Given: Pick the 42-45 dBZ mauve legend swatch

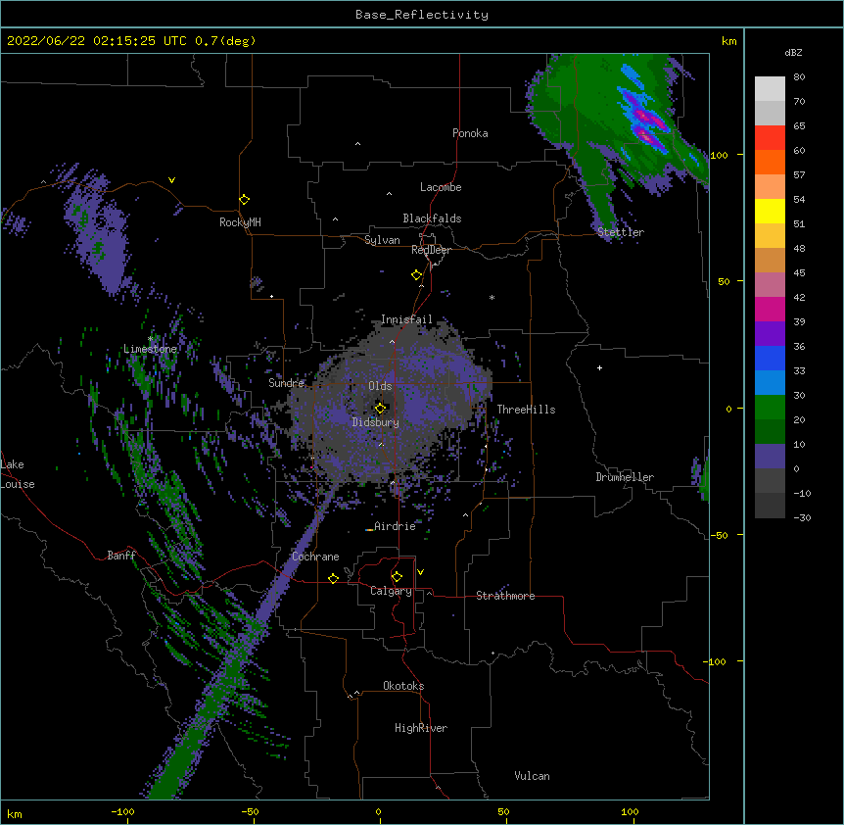Looking at the screenshot, I should (x=770, y=285).
